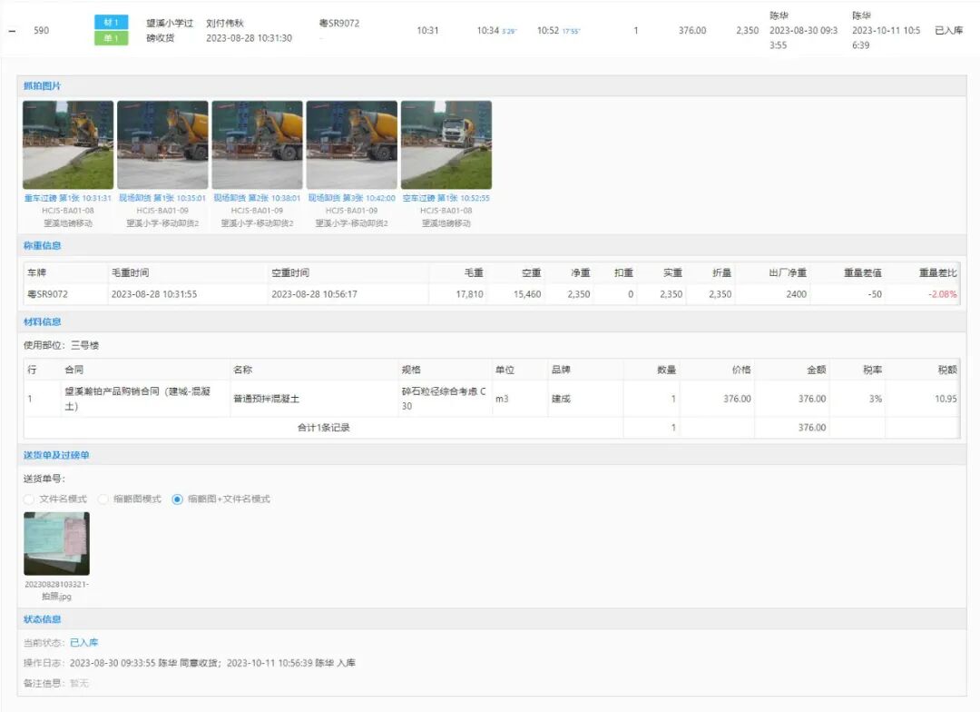980x712 pixels.
Task: Click the red -2.08% weight difference cell
Action: click(940, 294)
